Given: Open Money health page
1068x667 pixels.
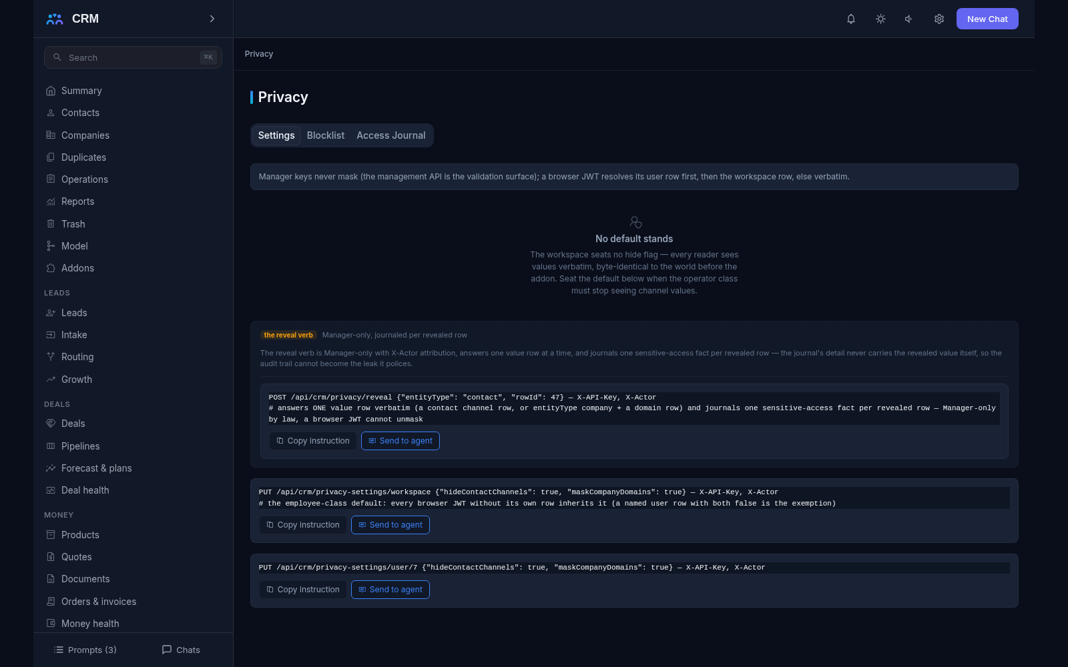Looking at the screenshot, I should (x=133, y=624).
